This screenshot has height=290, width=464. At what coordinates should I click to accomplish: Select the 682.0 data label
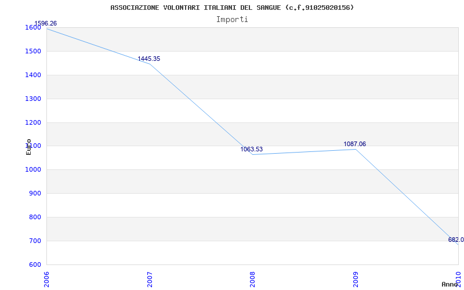point(456,240)
